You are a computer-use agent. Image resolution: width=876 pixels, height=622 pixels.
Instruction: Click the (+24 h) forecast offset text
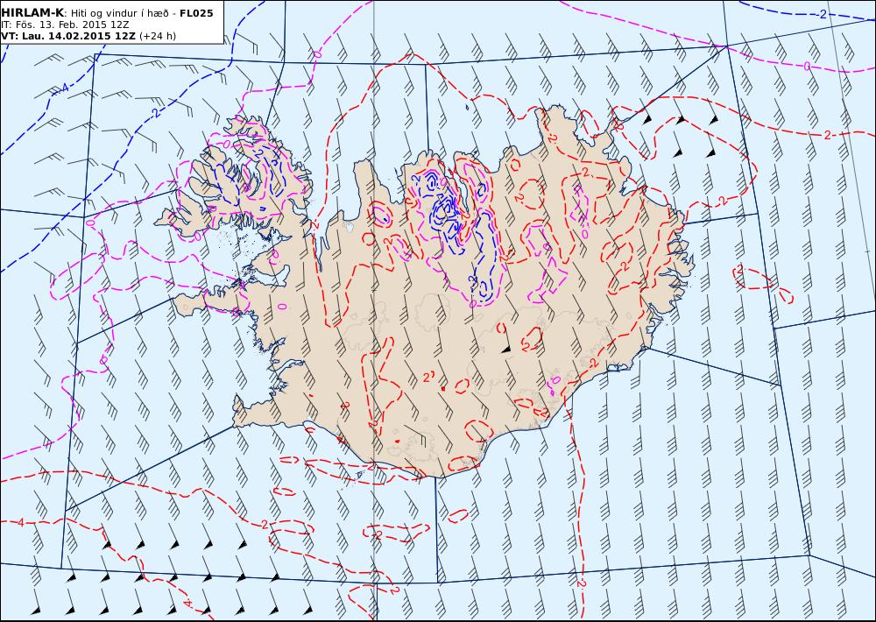[158, 36]
